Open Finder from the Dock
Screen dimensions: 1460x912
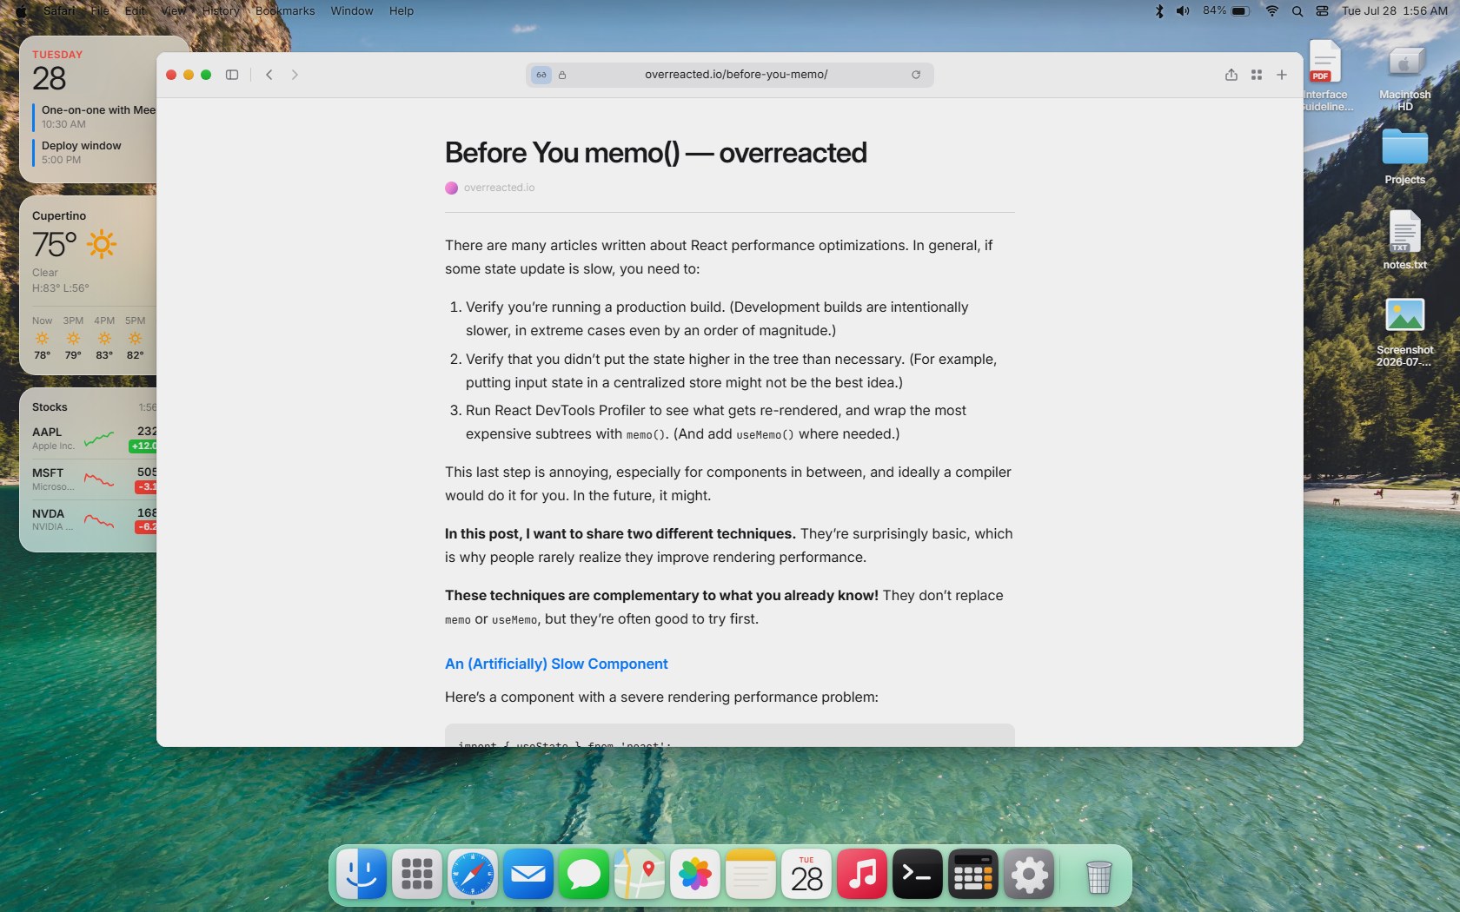[x=362, y=874]
